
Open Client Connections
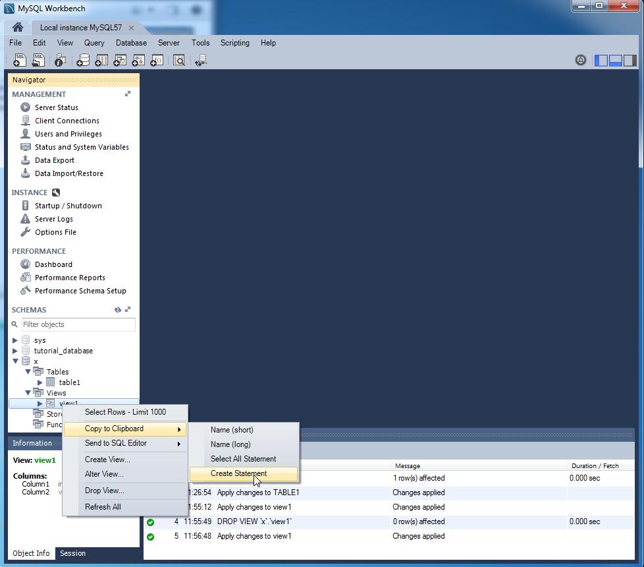(x=67, y=121)
